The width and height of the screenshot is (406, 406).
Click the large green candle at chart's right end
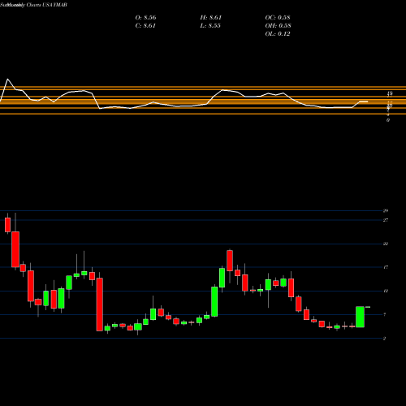(360, 317)
